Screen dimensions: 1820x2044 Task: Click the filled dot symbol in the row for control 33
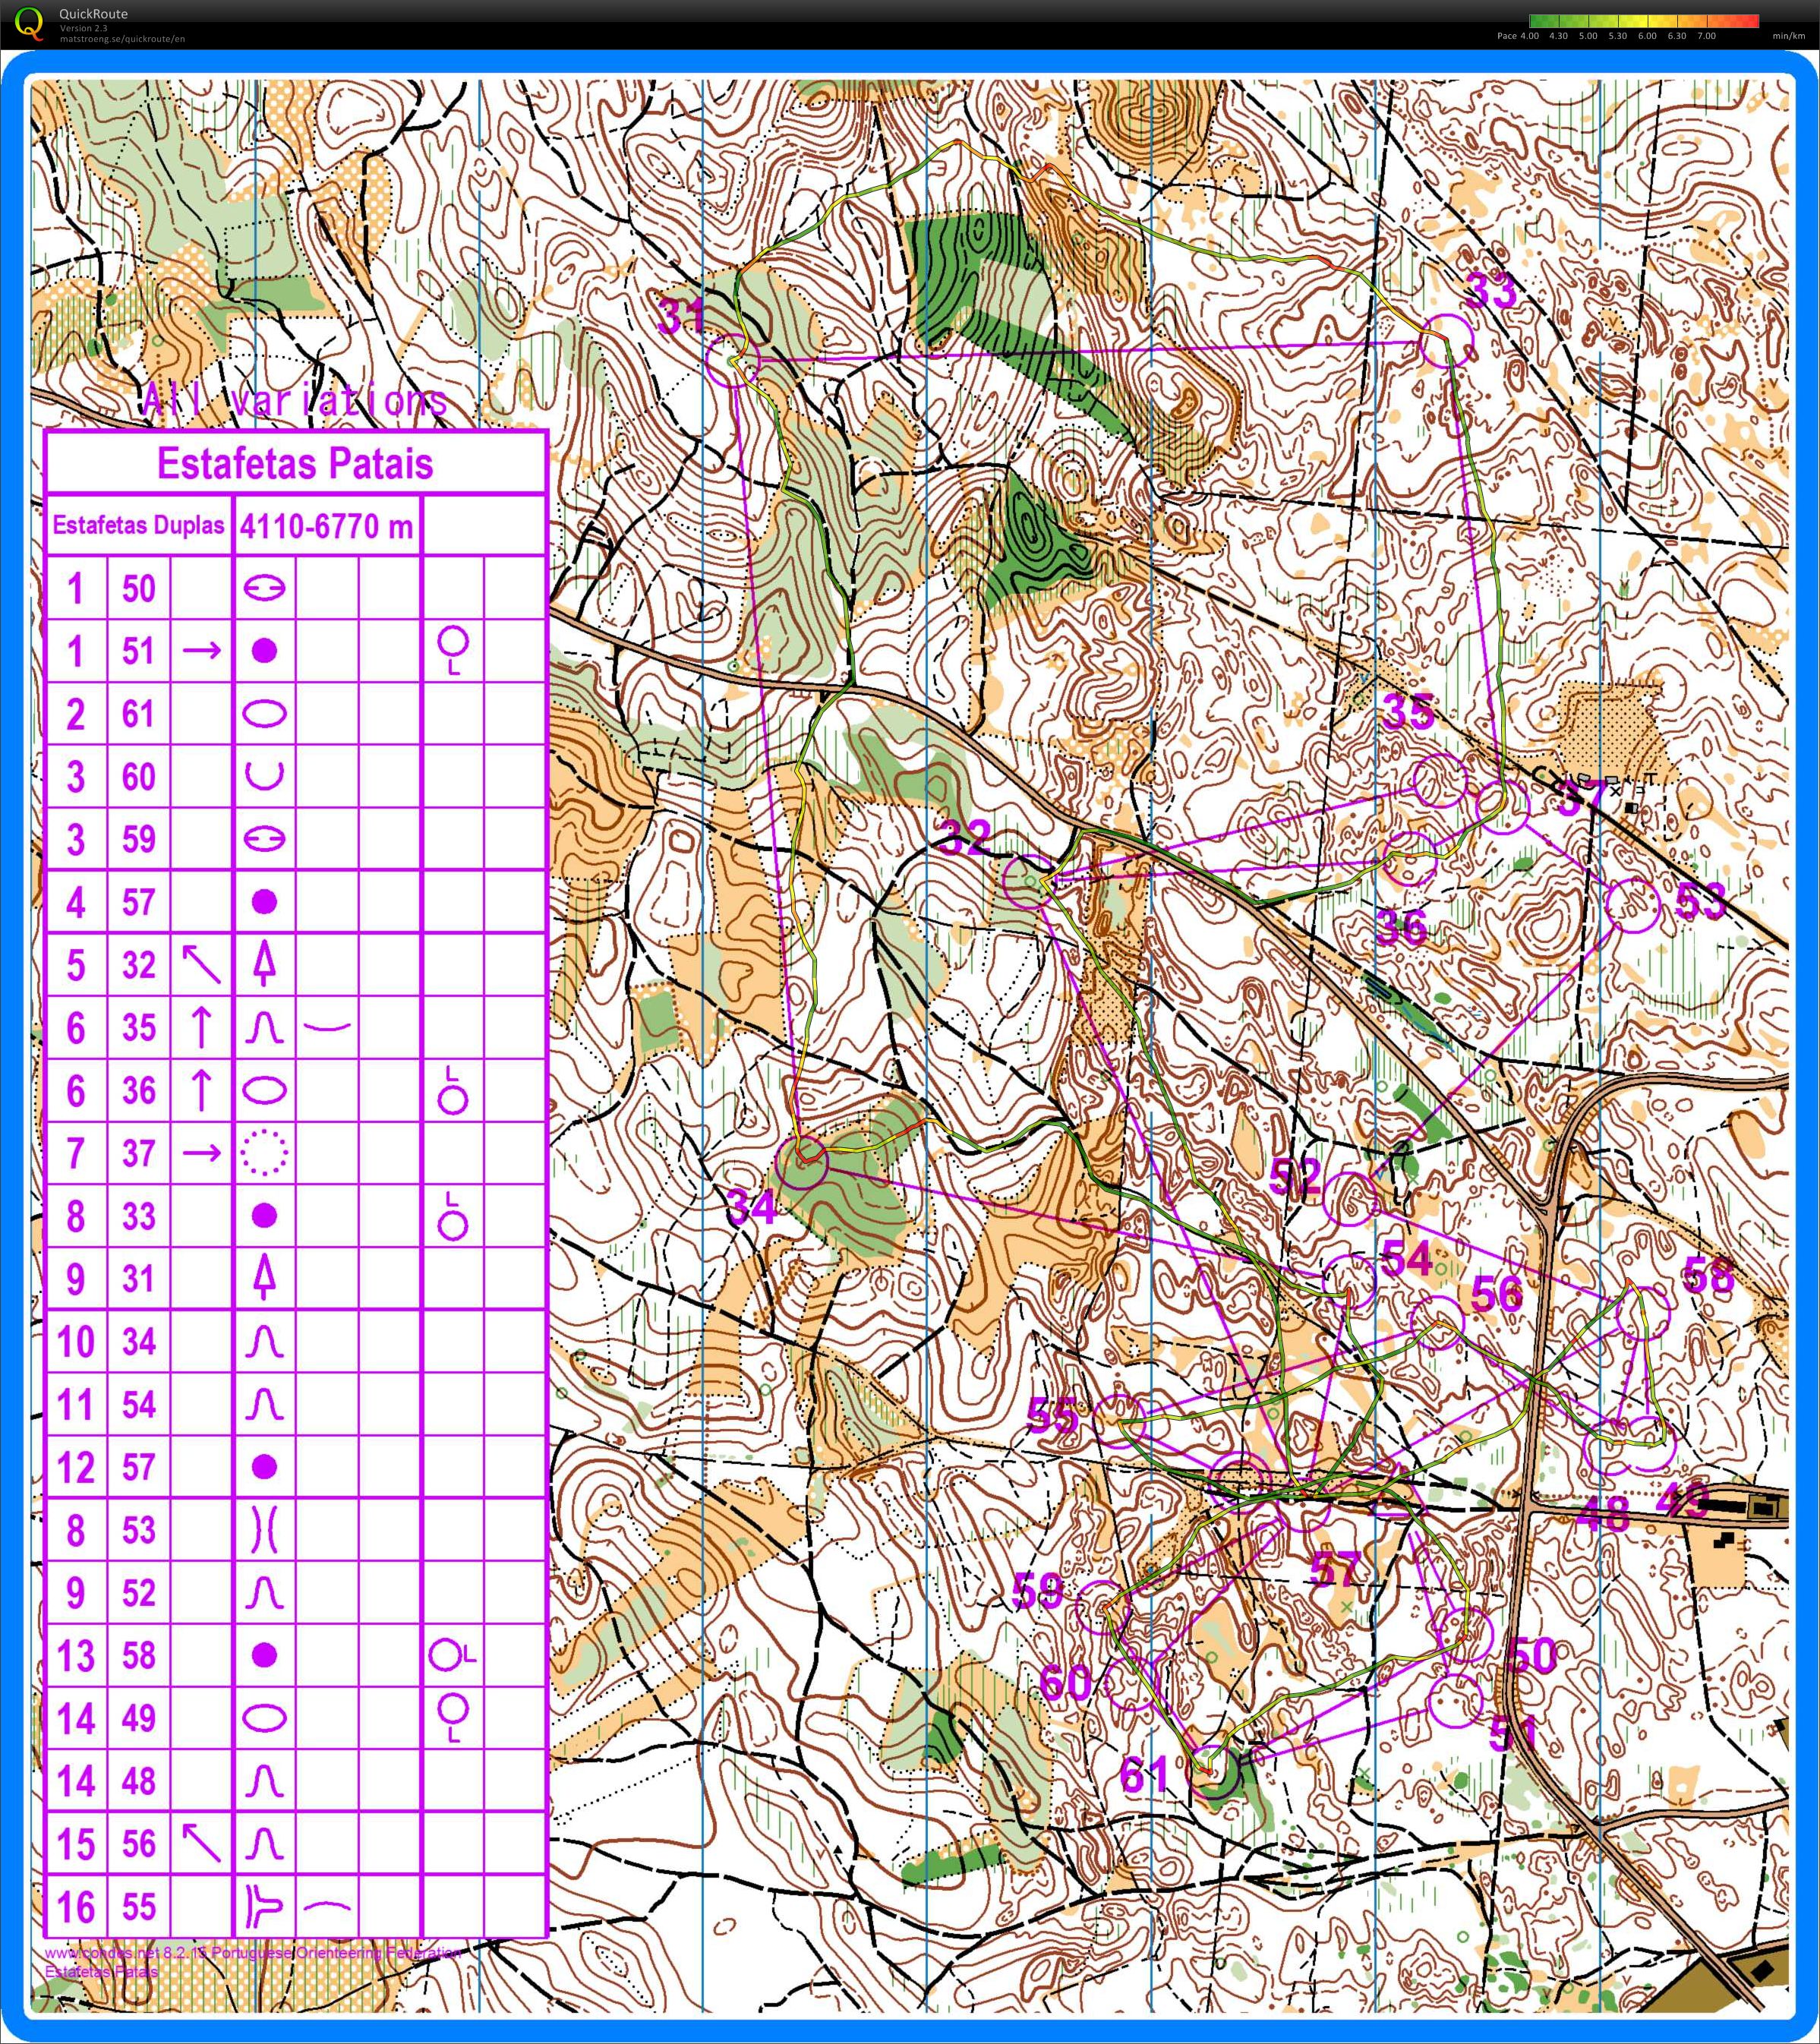click(x=264, y=1216)
